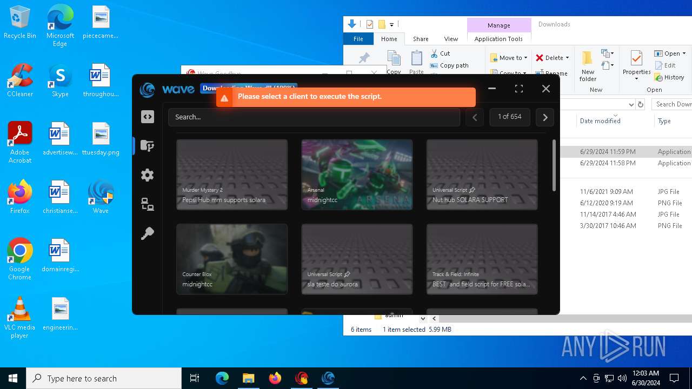Open the code editor icon in Wave sidebar

(x=148, y=117)
